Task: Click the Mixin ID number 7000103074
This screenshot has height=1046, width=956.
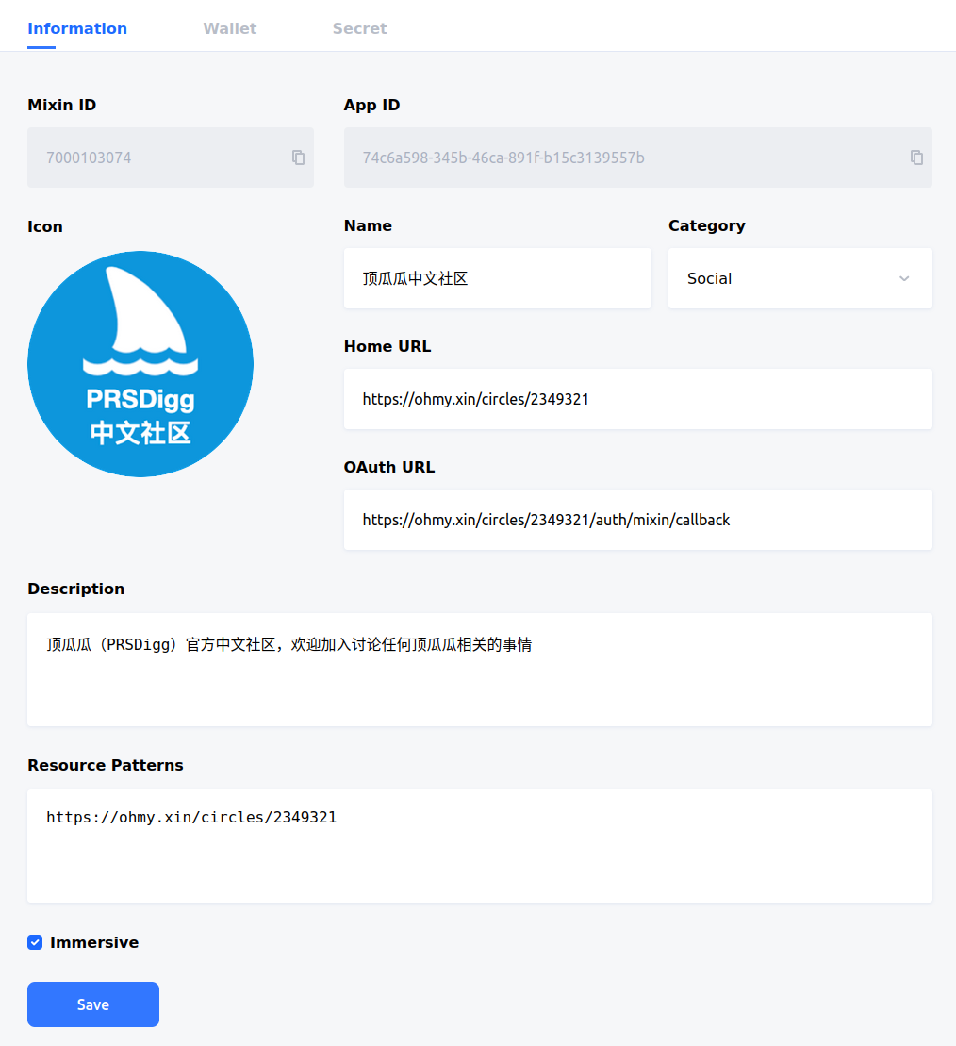Action: tap(89, 158)
